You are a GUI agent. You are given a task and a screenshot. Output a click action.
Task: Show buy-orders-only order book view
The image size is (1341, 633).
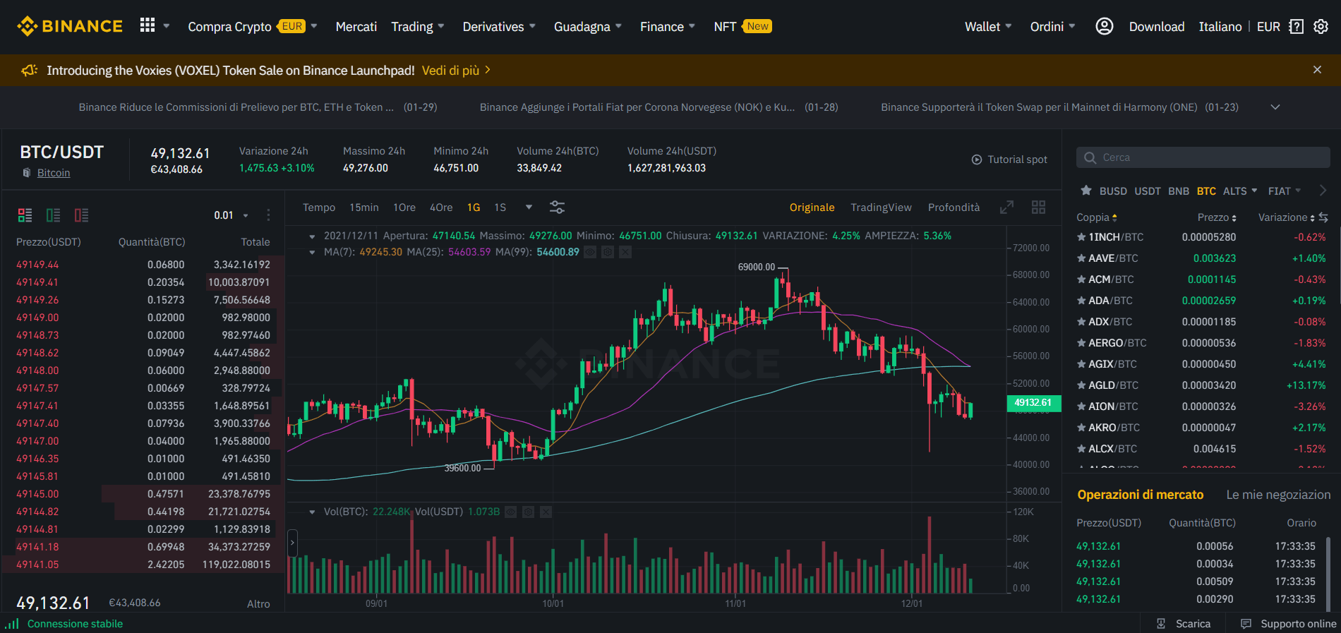tap(53, 215)
